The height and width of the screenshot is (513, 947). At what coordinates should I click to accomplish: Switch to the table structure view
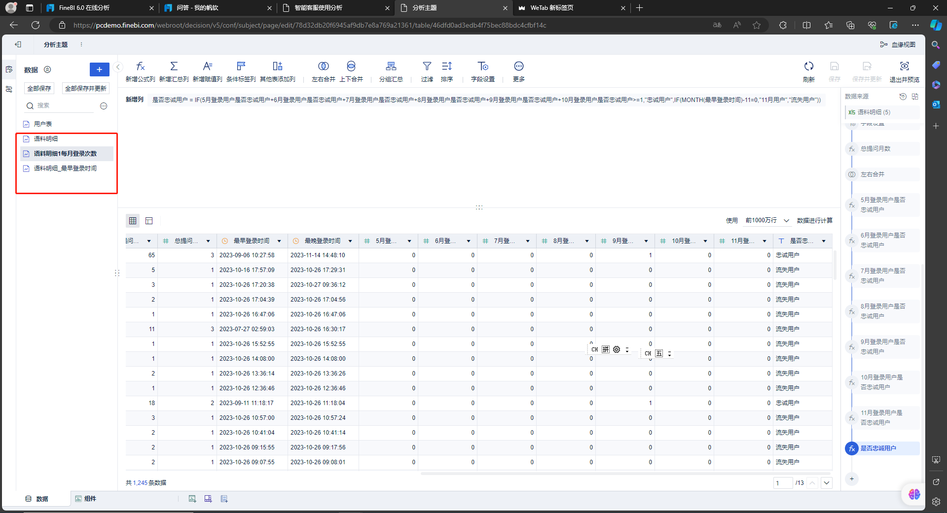tap(149, 221)
